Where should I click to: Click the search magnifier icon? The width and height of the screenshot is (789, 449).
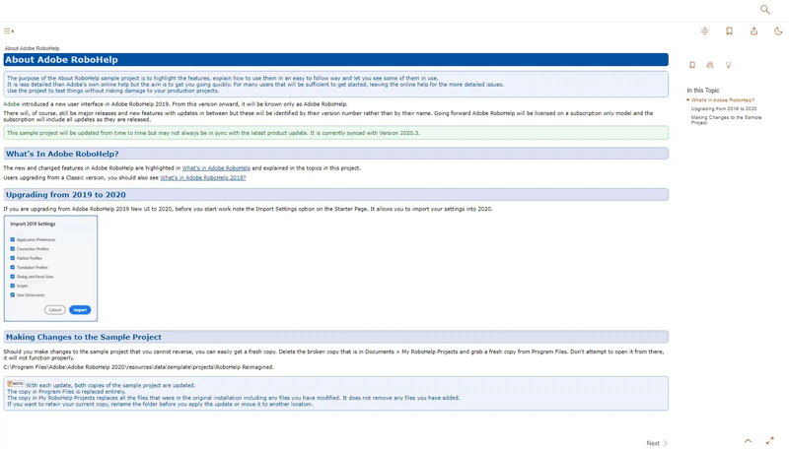[x=764, y=10]
